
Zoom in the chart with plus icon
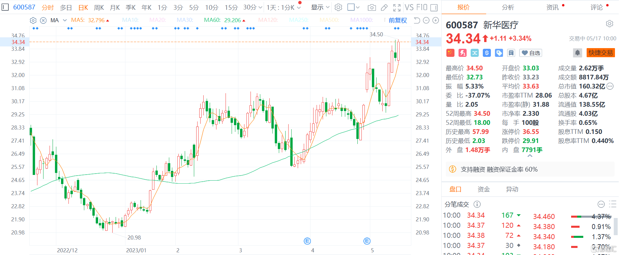436,20
